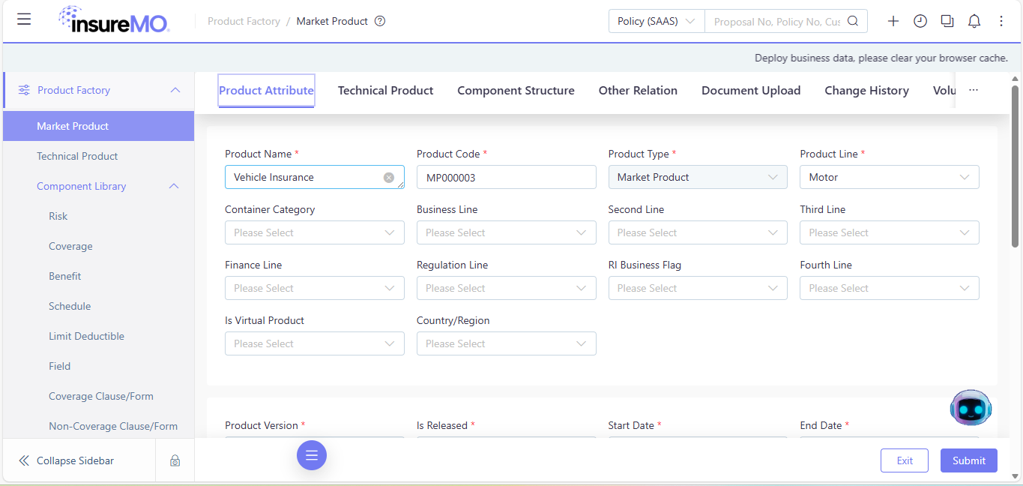Switch to the Component Structure tab
This screenshot has width=1023, height=486.
(x=516, y=90)
